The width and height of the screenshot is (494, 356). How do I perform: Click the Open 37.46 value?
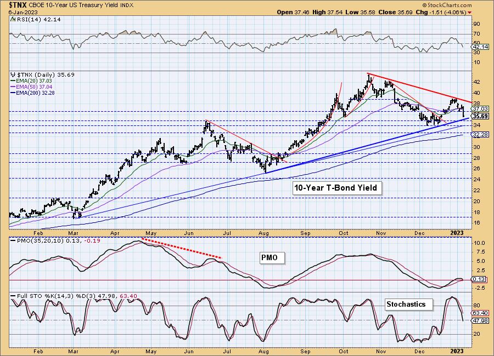294,12
